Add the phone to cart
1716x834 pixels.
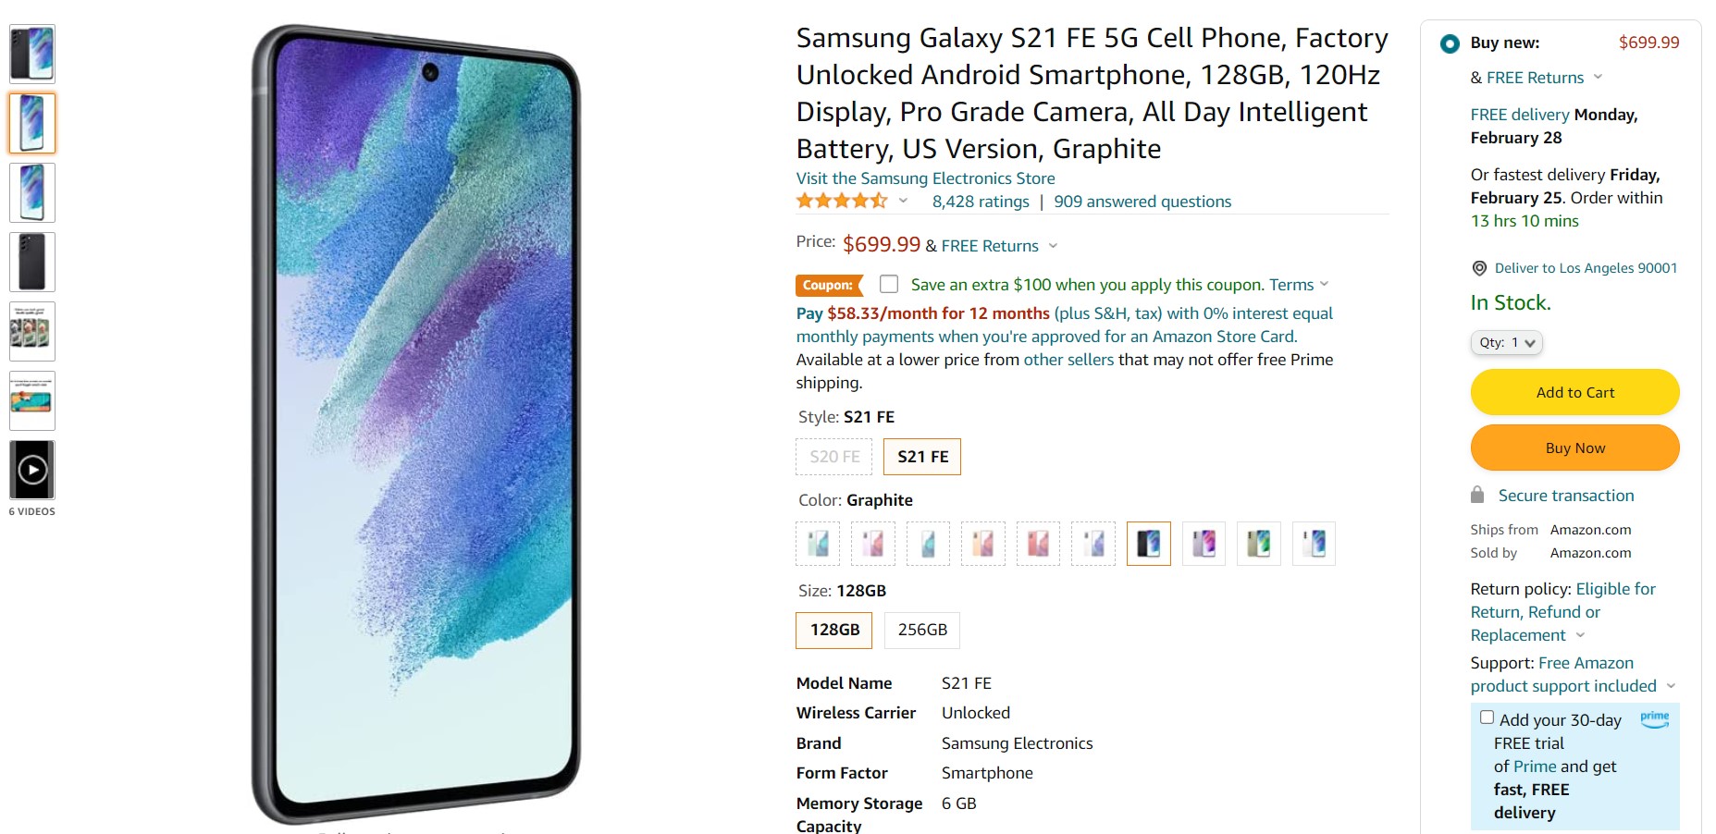pyautogui.click(x=1574, y=392)
